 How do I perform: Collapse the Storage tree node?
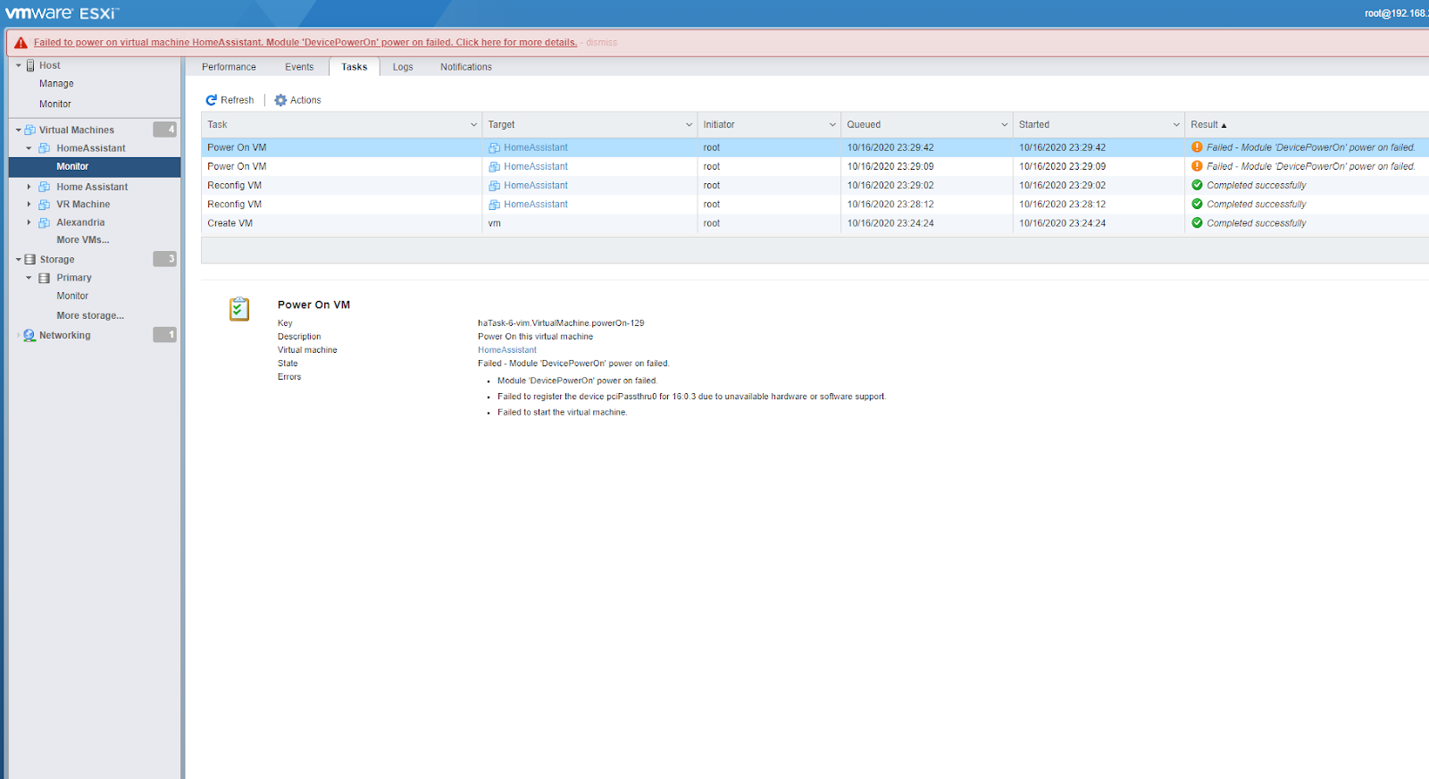(x=18, y=259)
